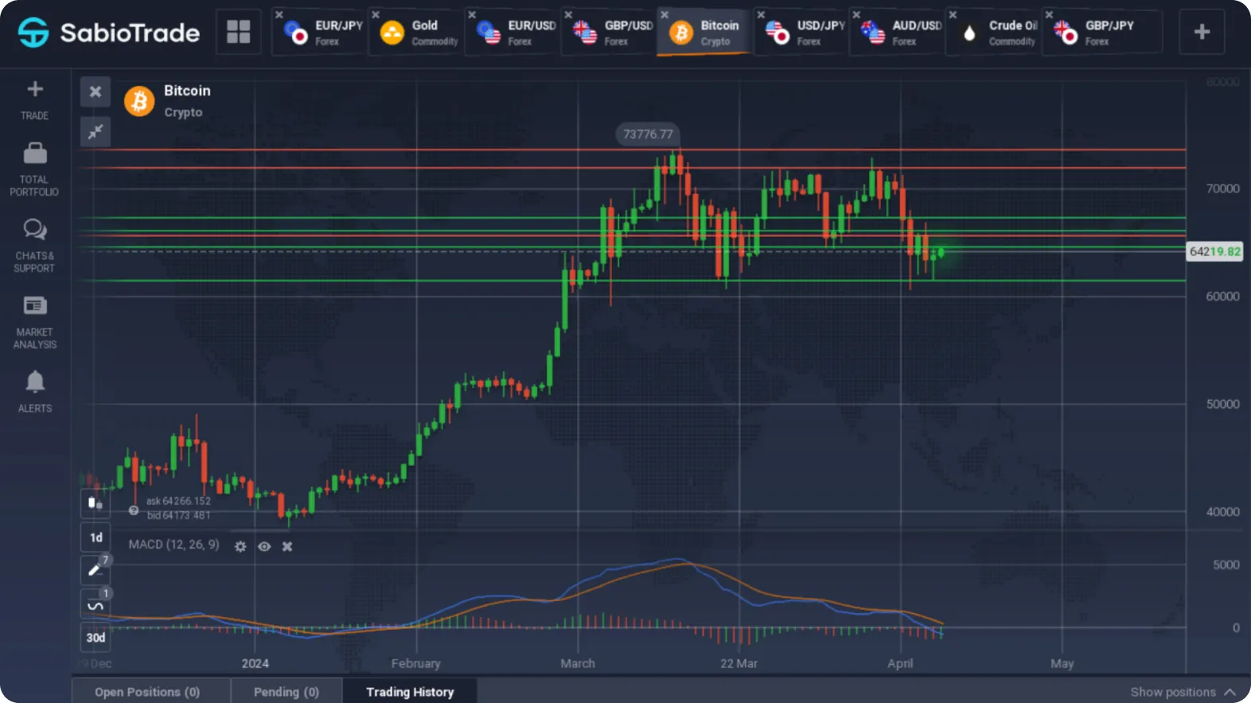Screen dimensions: 1251x703
Task: Select the Bitcoin Crypto tab
Action: tap(706, 33)
